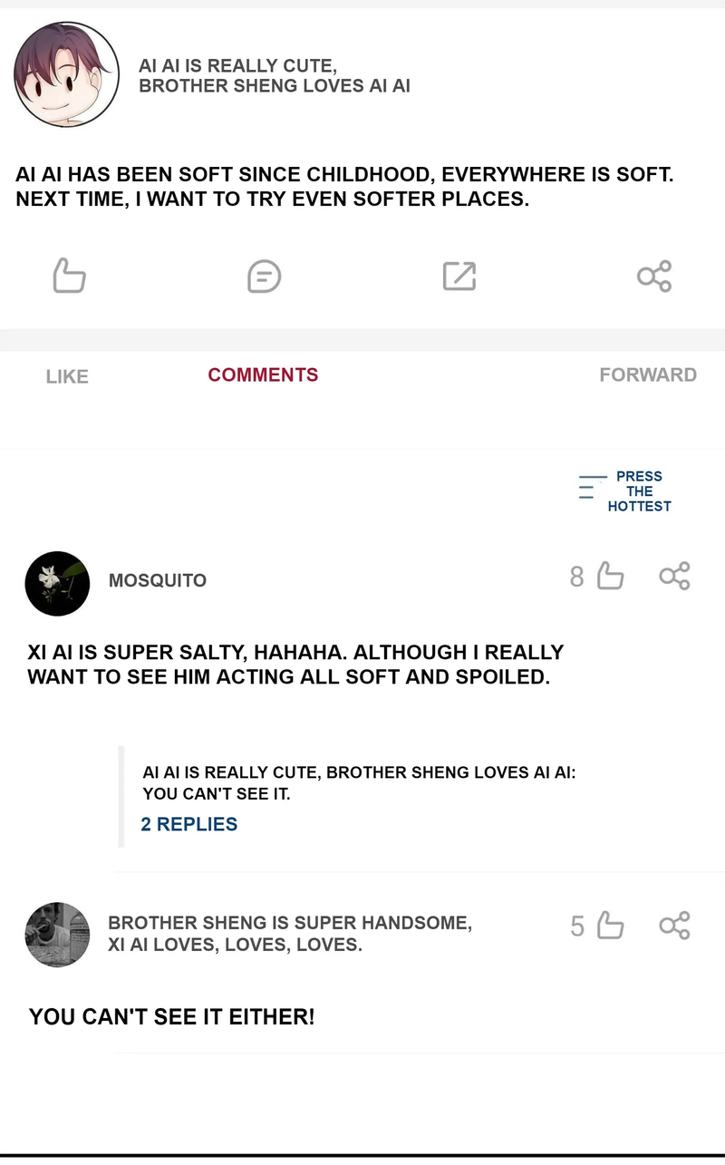Viewport: 725px width, 1165px height.
Task: Open the post author's cartoon avatar
Action: (67, 75)
